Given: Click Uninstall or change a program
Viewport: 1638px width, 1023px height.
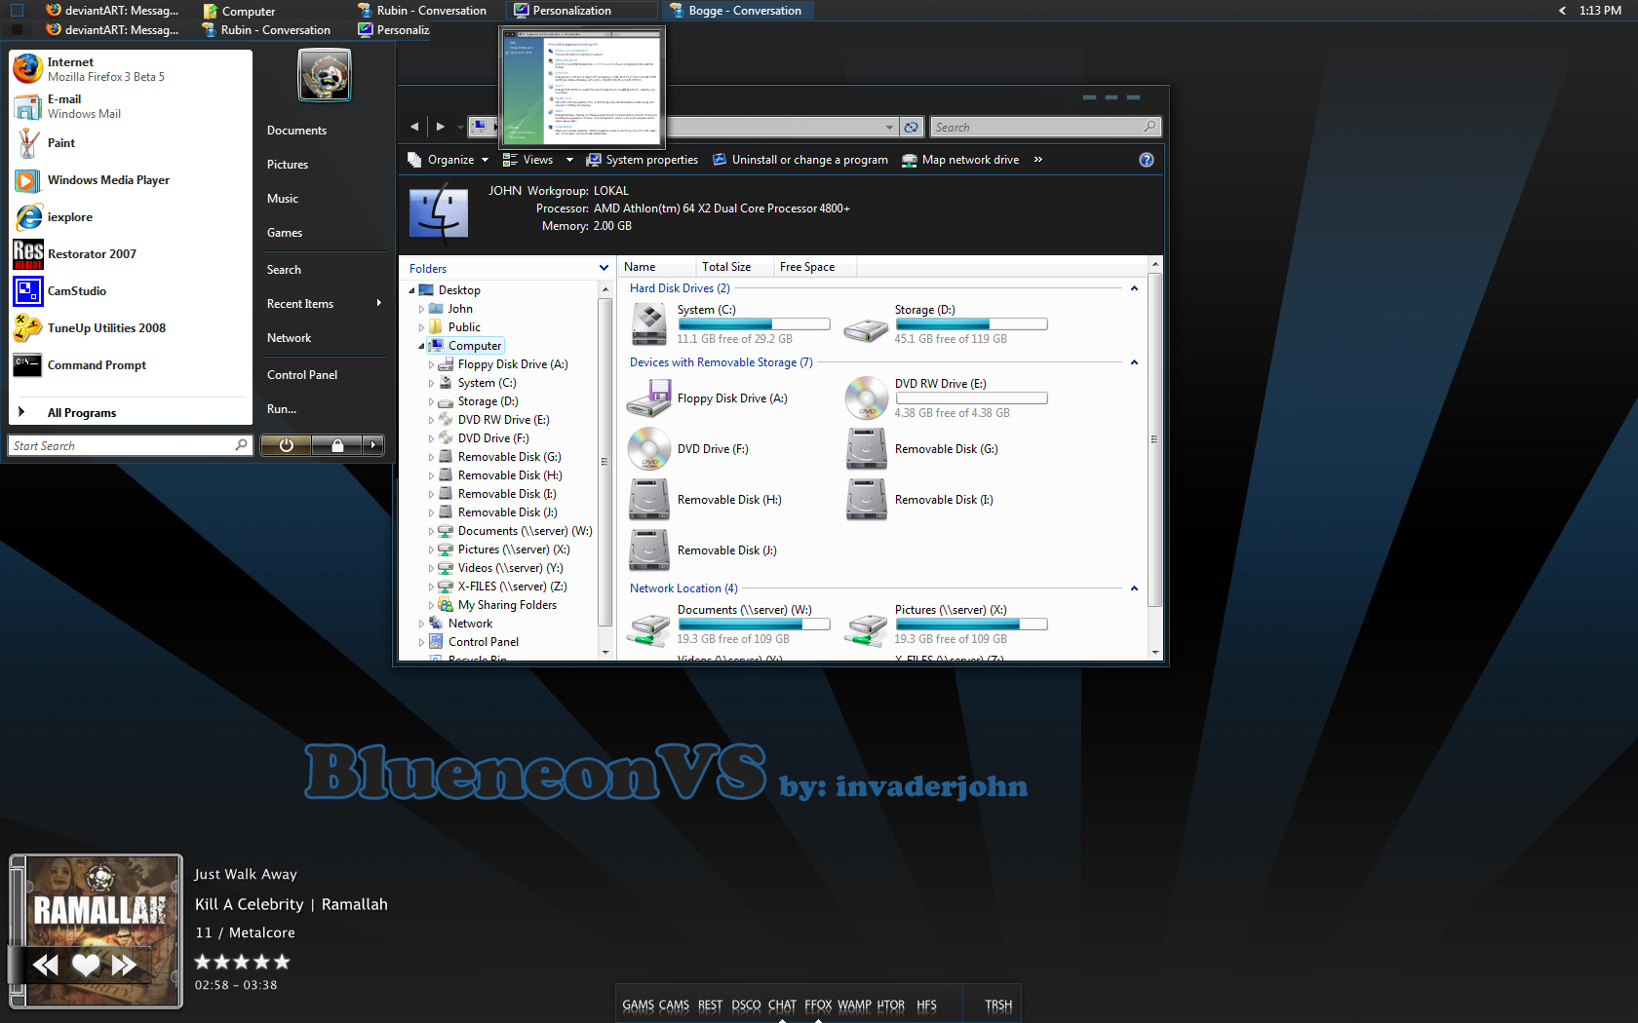Looking at the screenshot, I should point(799,160).
